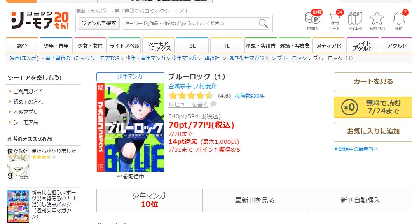Click the コミックシーモア 20th logo
Screen dimensions: 412x224
point(40,20)
